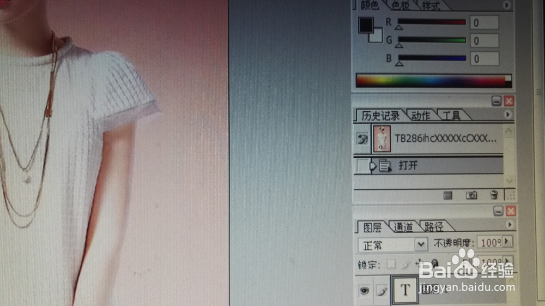545x306 pixels.
Task: Click the history panel scroll up arrow
Action: click(509, 131)
